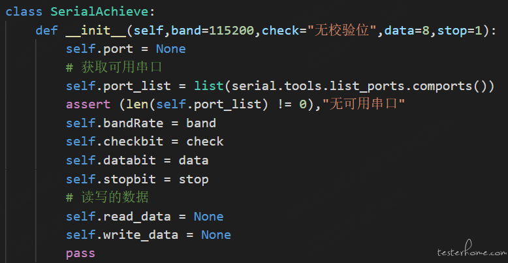
Task: Click self.write_data variable
Action: pos(122,235)
